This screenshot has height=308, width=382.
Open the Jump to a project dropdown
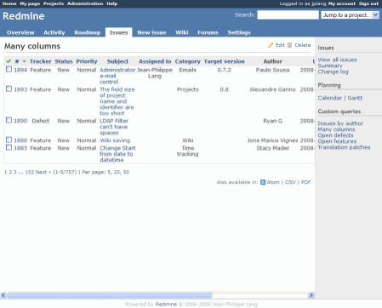pyautogui.click(x=350, y=15)
